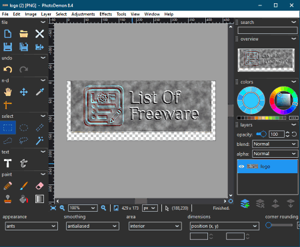Reset layer opacity with reset arrow
This screenshot has height=247, width=300.
tap(294, 134)
